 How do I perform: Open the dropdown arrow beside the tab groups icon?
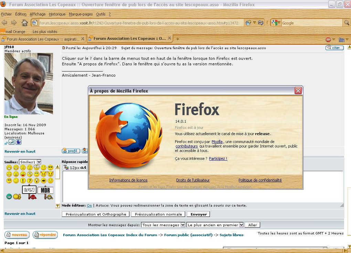pos(347,40)
